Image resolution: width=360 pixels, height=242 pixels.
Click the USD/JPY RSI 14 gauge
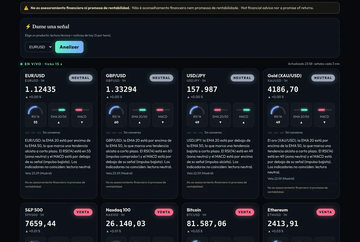(197, 114)
